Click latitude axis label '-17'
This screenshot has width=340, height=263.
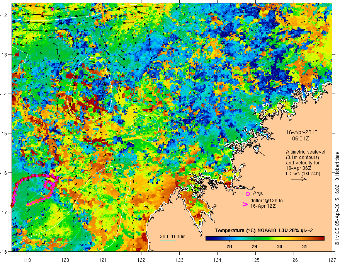pos(4,212)
